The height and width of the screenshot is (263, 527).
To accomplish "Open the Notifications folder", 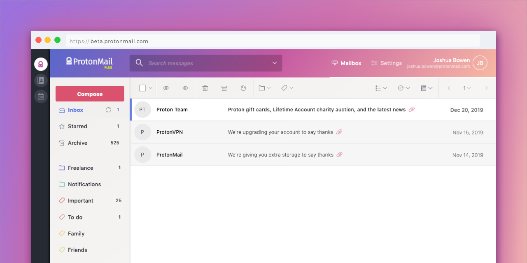I will click(x=84, y=184).
